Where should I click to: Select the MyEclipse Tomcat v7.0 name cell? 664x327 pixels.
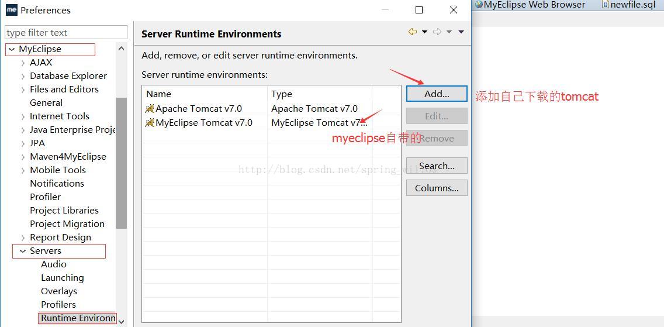click(x=203, y=123)
